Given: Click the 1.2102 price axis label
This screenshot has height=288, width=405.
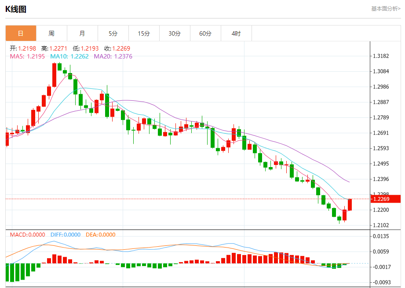Looking at the screenshot, I should click(x=381, y=225).
